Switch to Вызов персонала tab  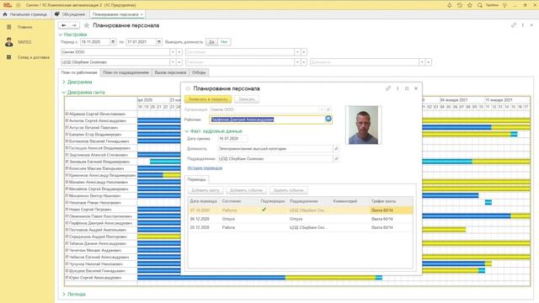[170, 72]
